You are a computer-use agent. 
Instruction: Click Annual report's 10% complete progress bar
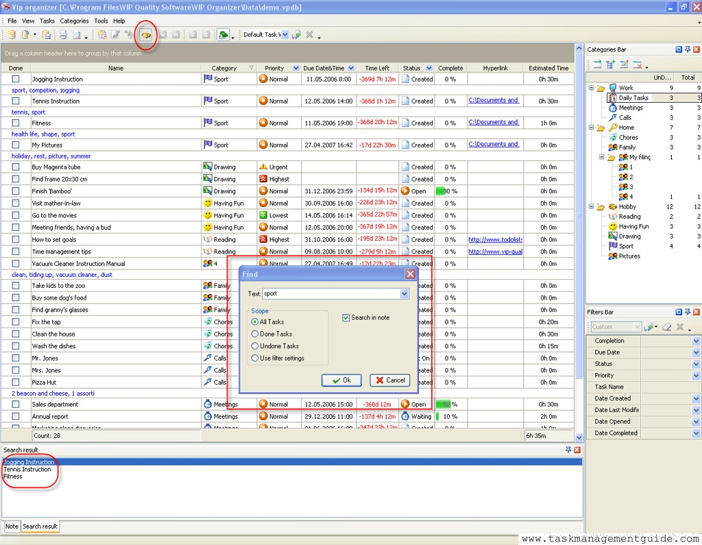coord(438,416)
